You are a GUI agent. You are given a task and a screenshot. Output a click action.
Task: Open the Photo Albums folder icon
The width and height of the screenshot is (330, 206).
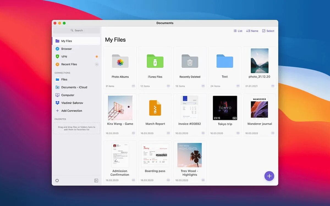[120, 61]
